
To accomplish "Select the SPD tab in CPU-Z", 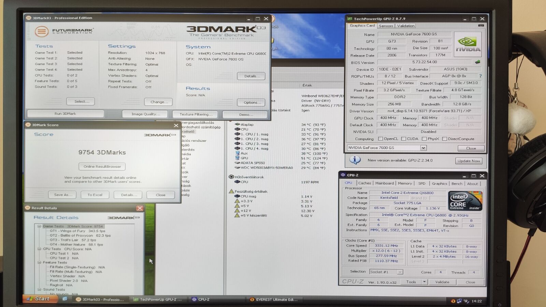I will [422, 183].
